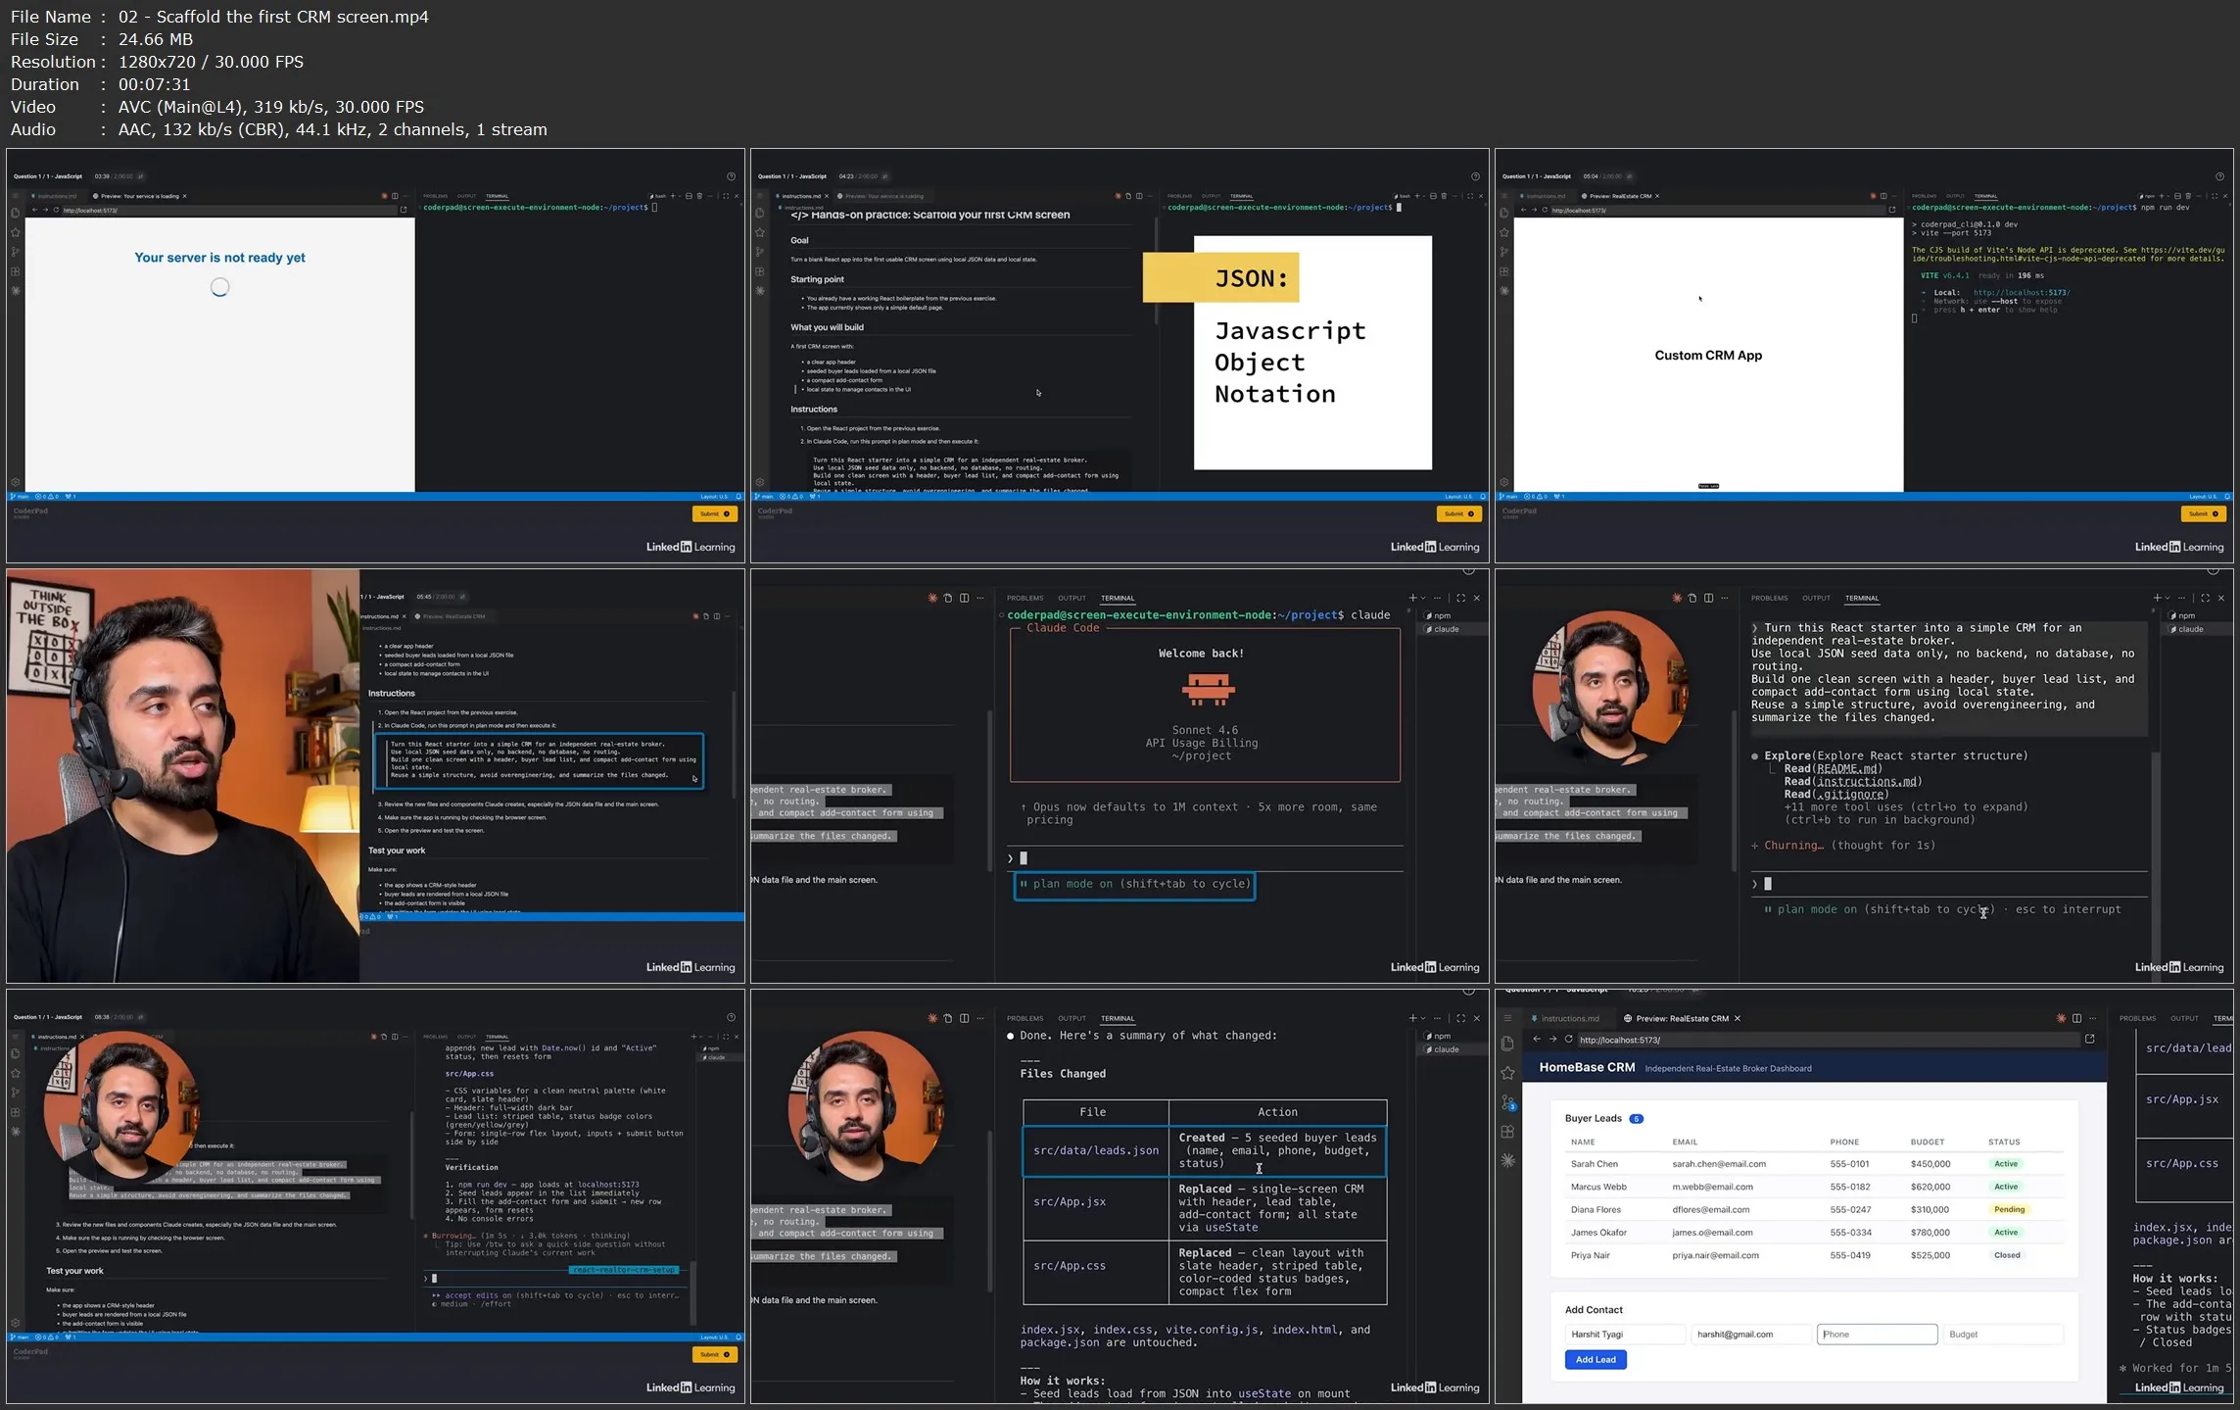Click the name field containing Harshit Tyagi

point(1625,1334)
